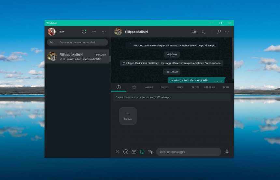
Task: Focus the 'Cerca o inizia una nuova chat' field
Action: (x=77, y=42)
